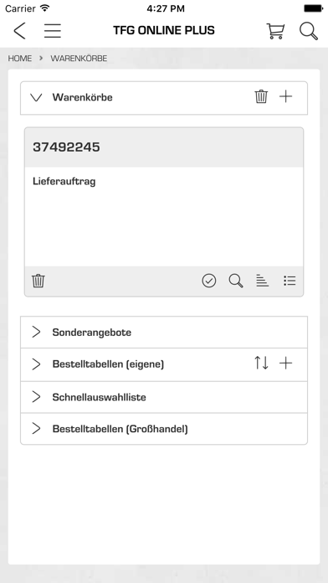Open sort icon on basket 37492245
The height and width of the screenshot is (583, 328).
point(262,281)
